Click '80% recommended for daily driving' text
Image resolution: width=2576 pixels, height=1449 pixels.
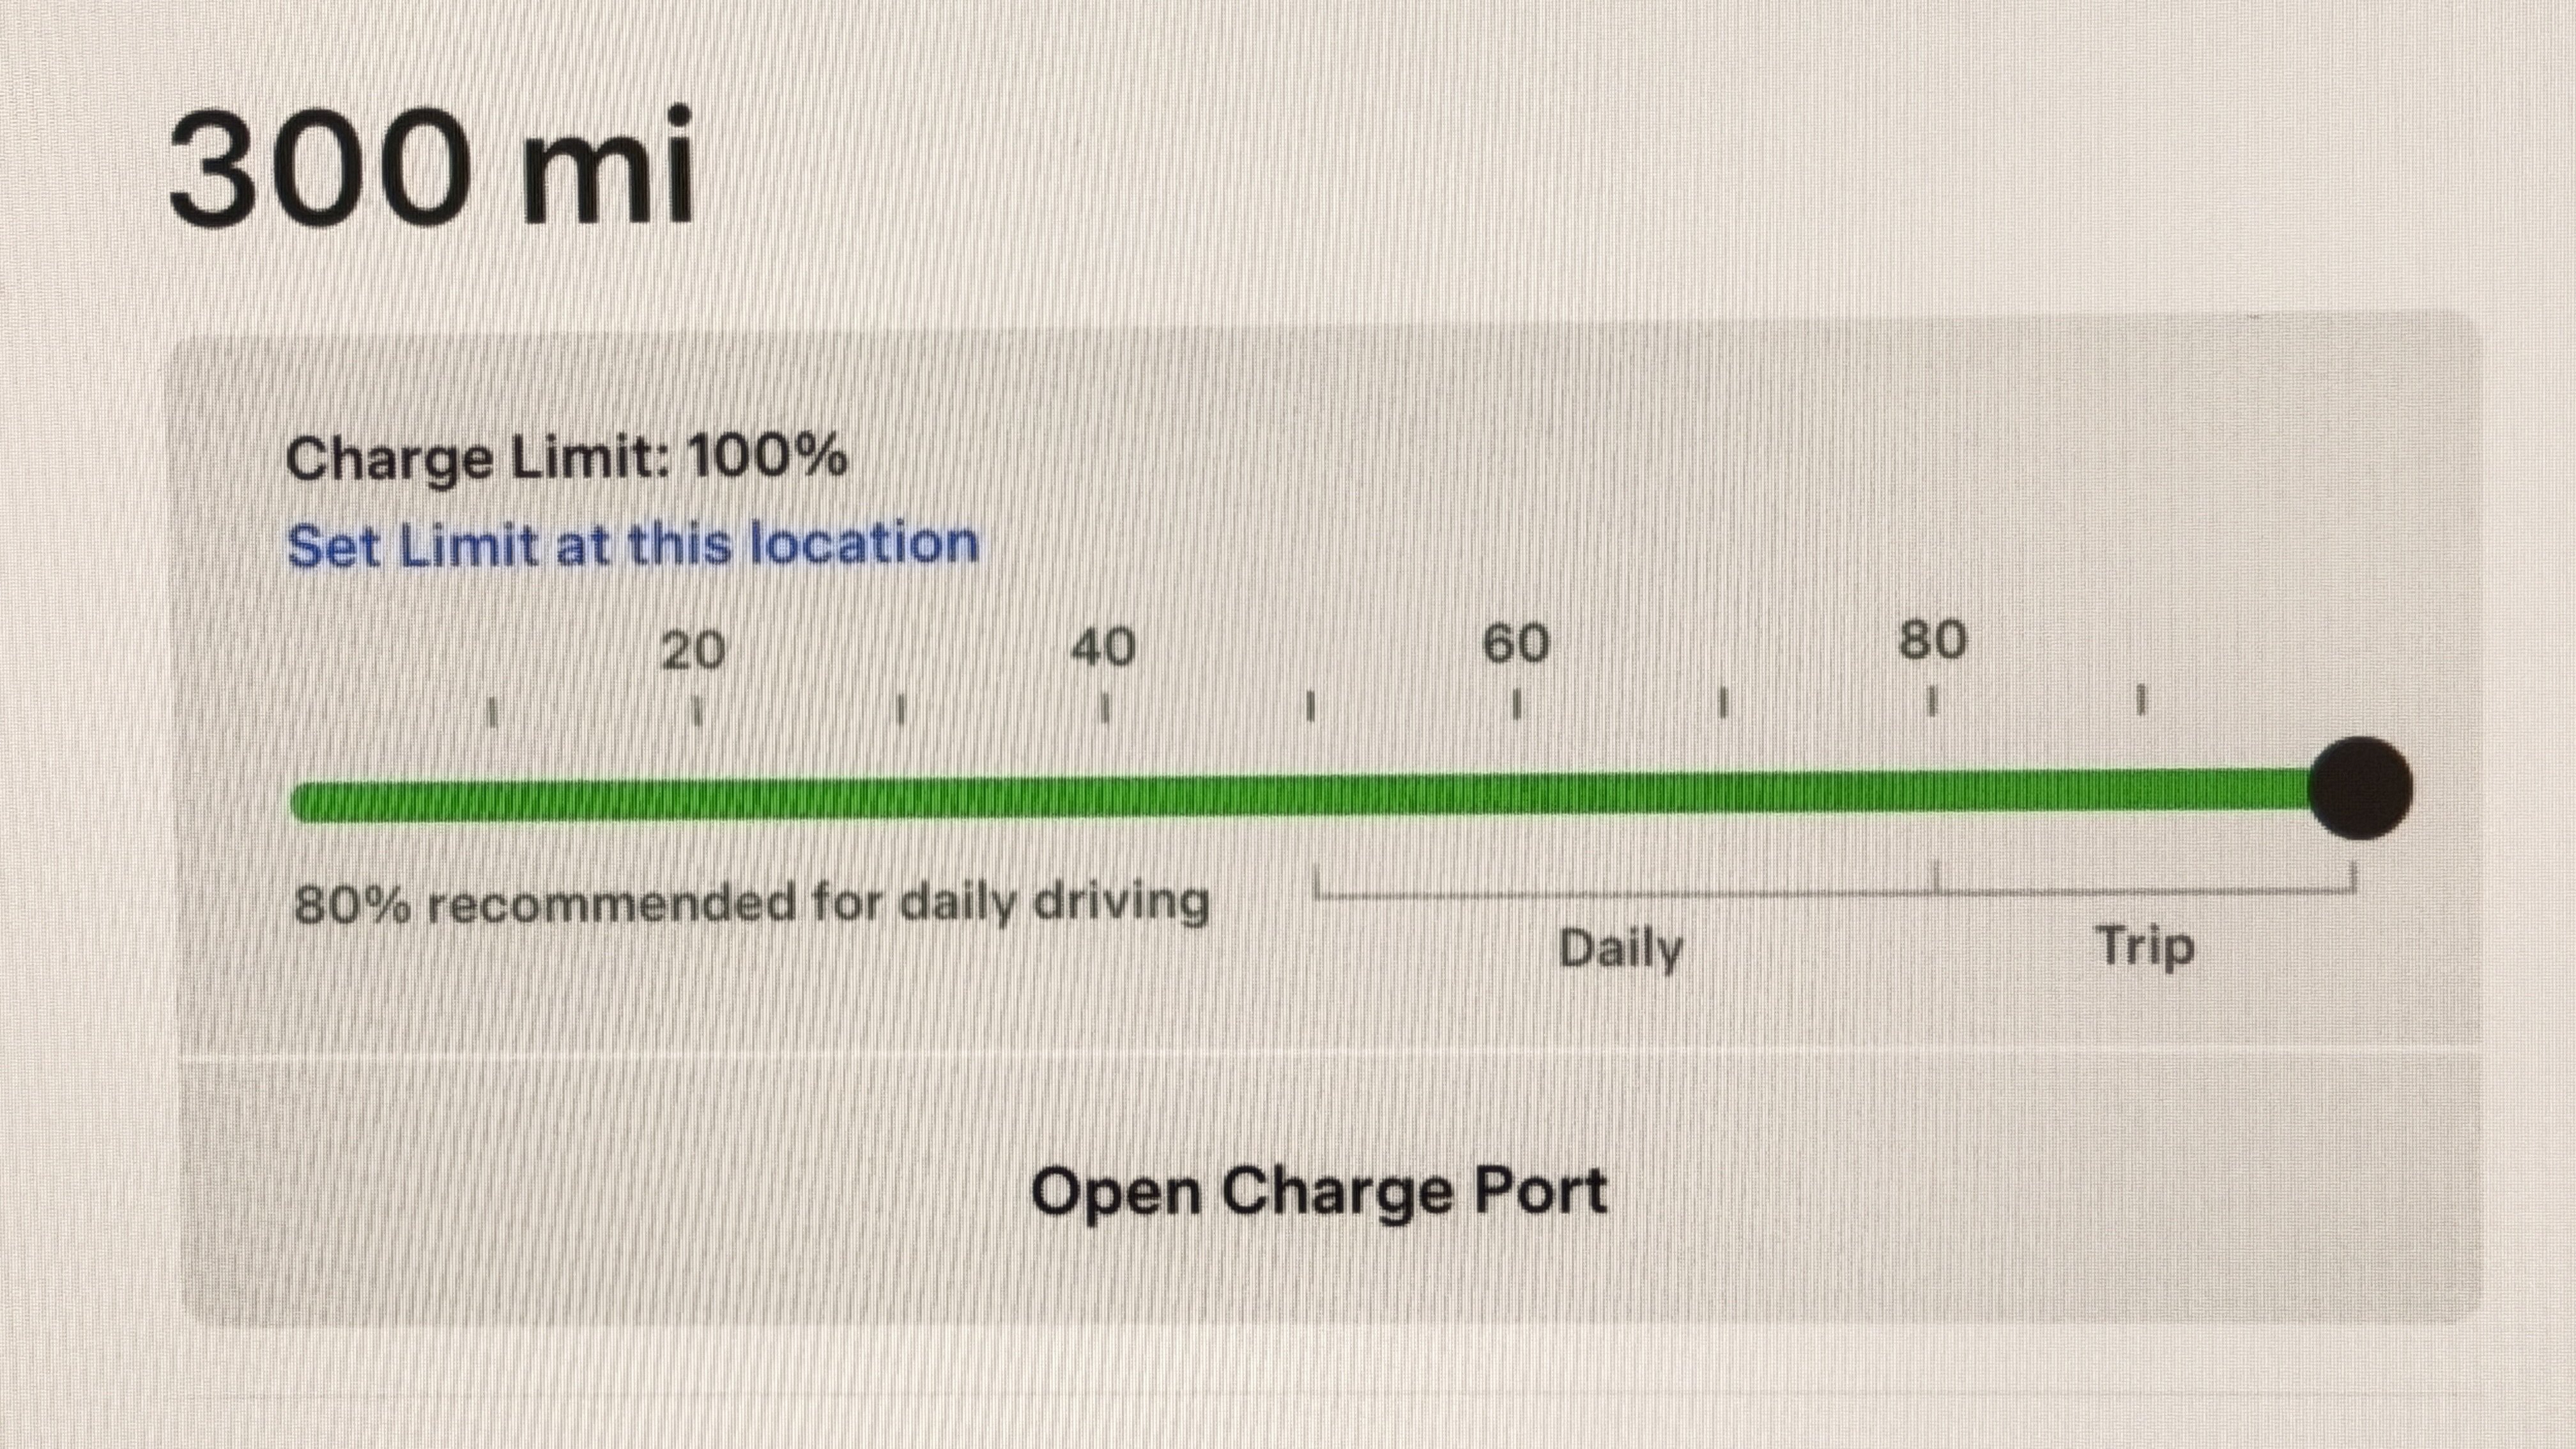click(x=751, y=903)
